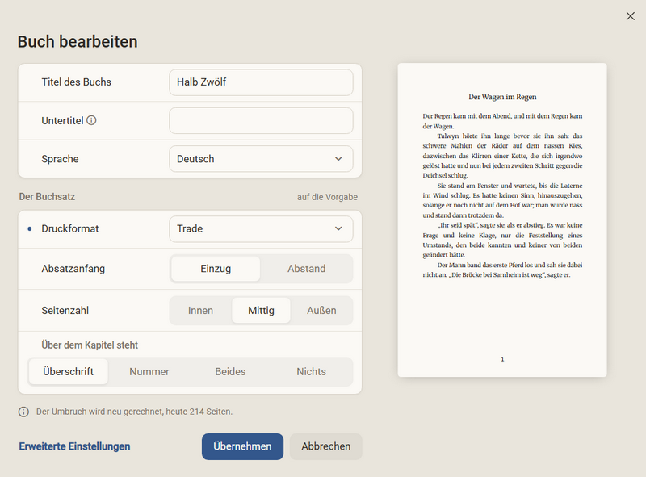Click the Untertitel info icon

[x=91, y=120]
